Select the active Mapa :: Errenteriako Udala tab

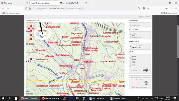pyautogui.click(x=44, y=3)
